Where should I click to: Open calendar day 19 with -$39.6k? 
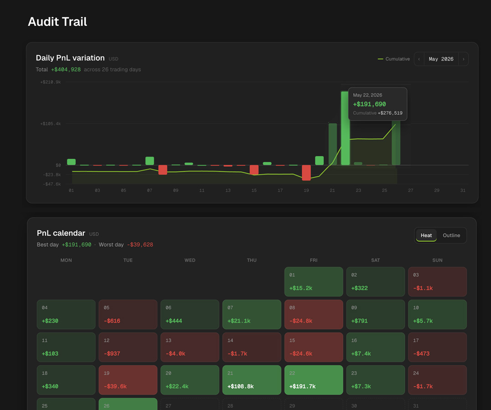pyautogui.click(x=128, y=380)
